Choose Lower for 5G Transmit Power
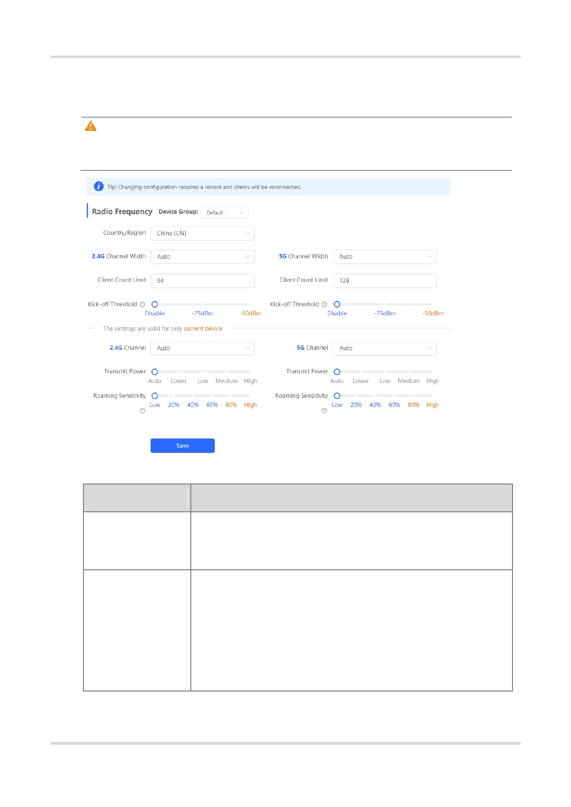 [361, 381]
